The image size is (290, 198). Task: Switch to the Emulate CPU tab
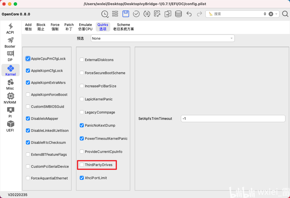[x=85, y=27]
